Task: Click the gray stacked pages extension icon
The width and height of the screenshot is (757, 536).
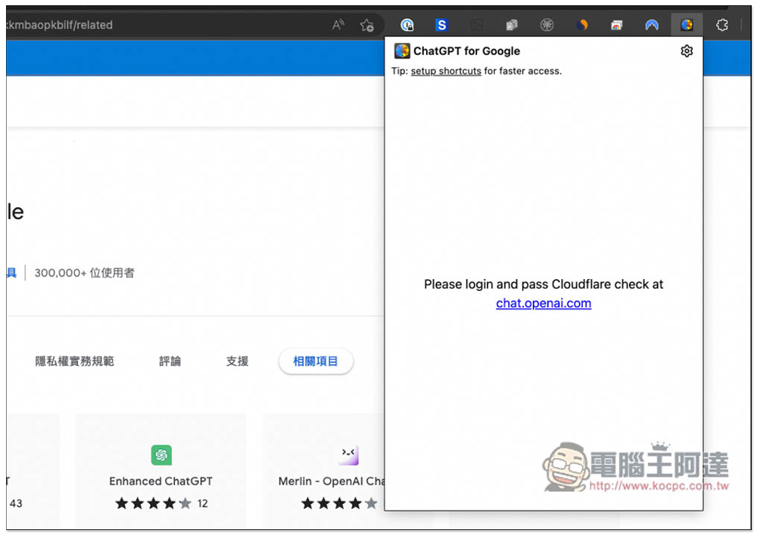Action: (x=512, y=25)
